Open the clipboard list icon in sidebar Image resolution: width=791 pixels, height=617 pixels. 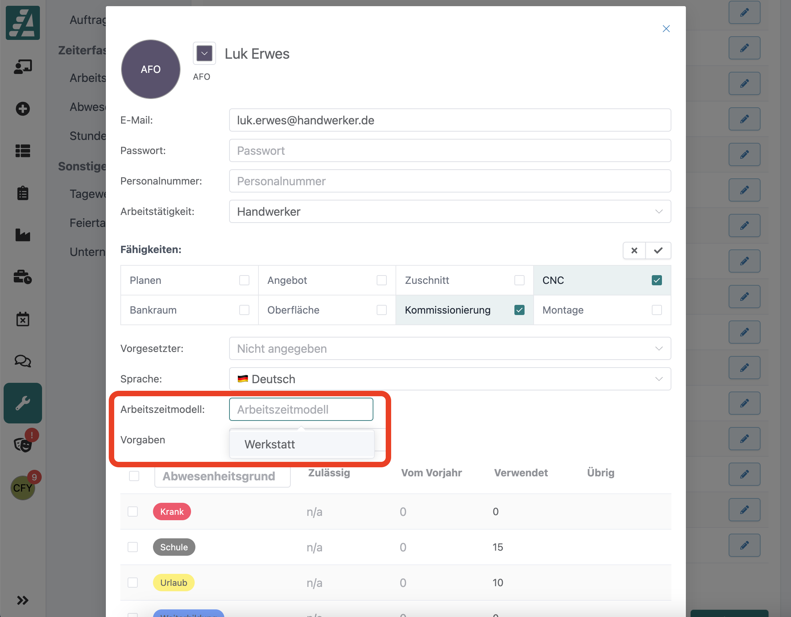point(22,193)
